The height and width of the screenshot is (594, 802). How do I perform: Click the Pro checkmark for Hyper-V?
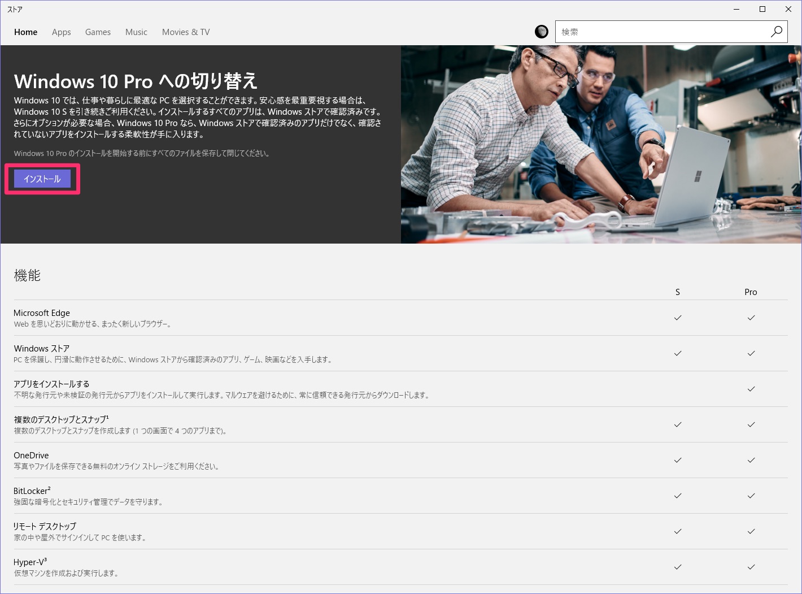click(751, 567)
